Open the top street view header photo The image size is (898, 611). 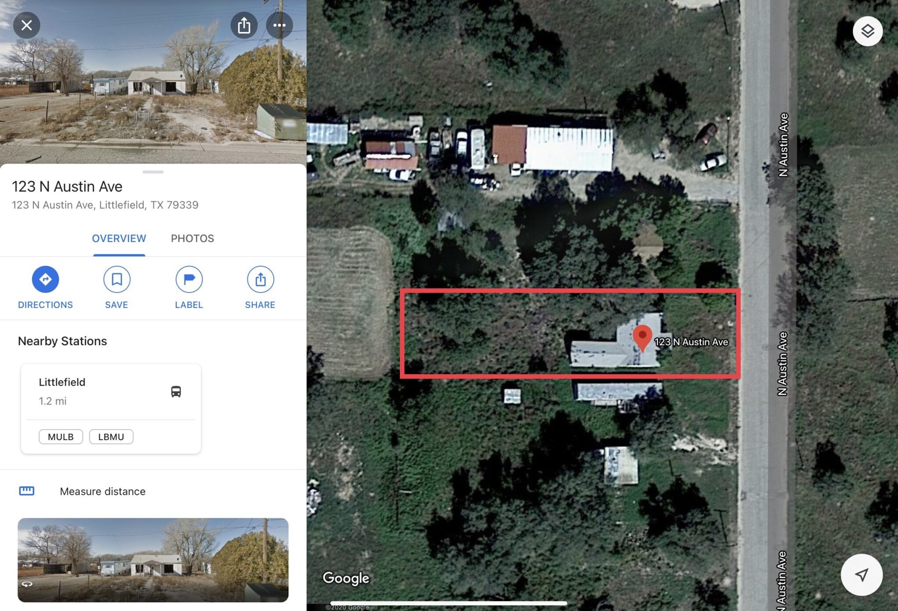(153, 82)
